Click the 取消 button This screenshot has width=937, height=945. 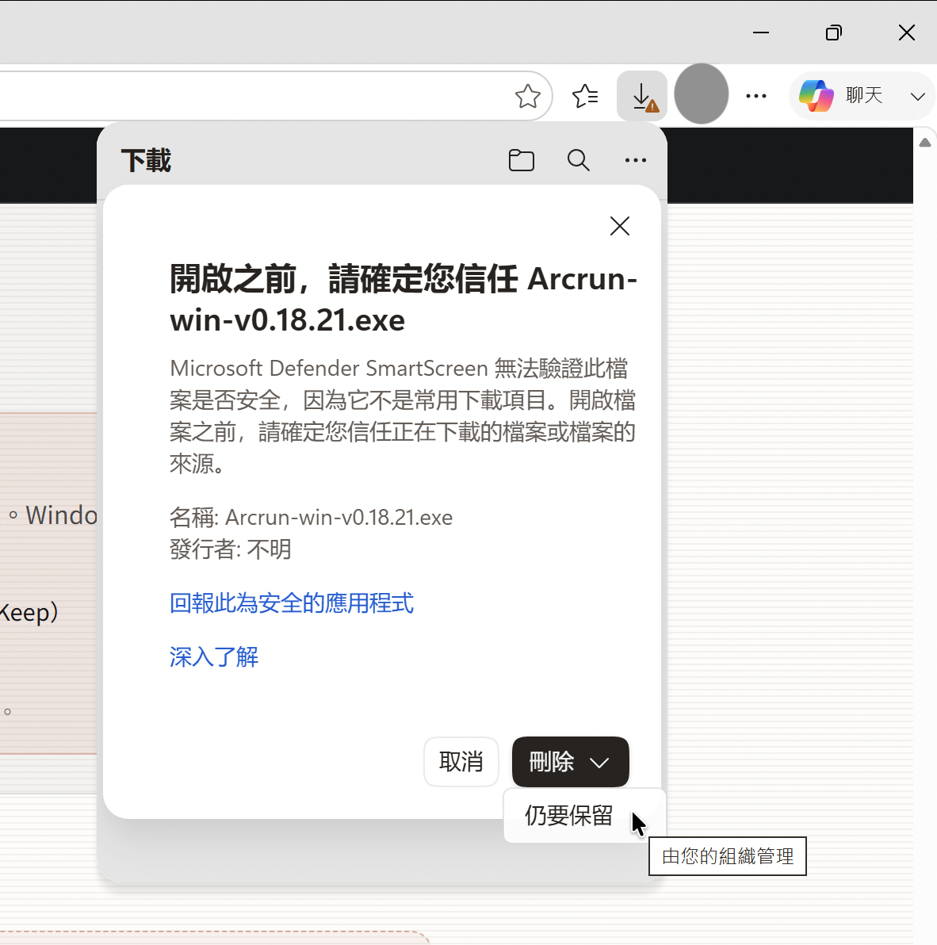461,762
